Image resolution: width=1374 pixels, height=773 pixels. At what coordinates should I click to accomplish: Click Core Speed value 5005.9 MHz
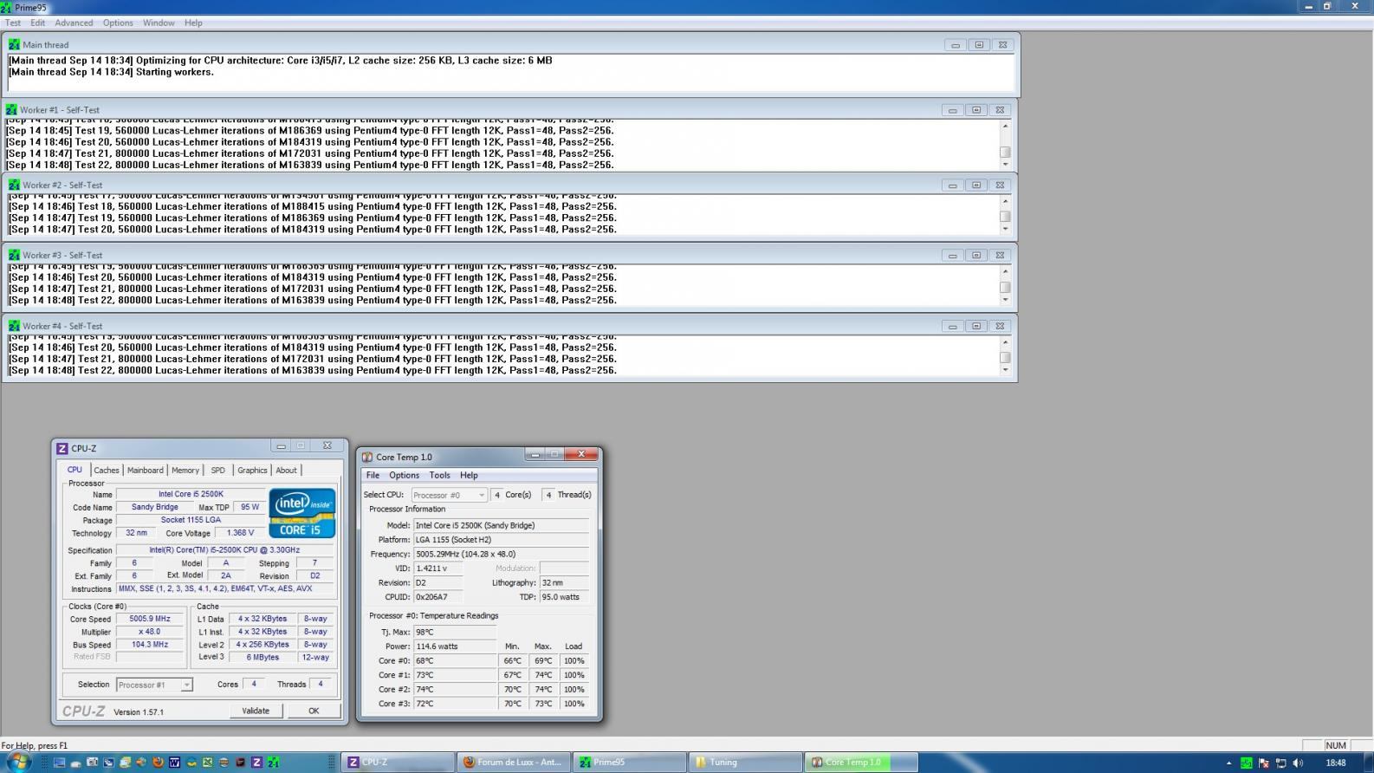point(150,619)
